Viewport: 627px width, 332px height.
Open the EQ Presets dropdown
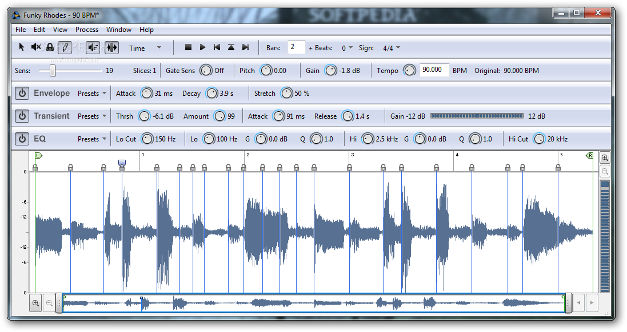pyautogui.click(x=92, y=139)
